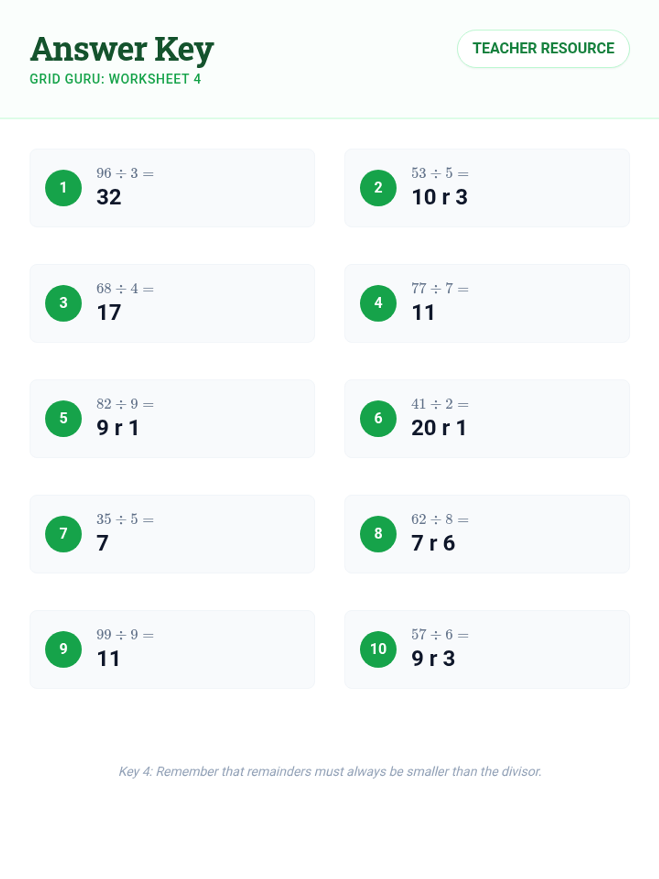Click the green number 9 badge
This screenshot has width=659, height=879.
[x=63, y=649]
